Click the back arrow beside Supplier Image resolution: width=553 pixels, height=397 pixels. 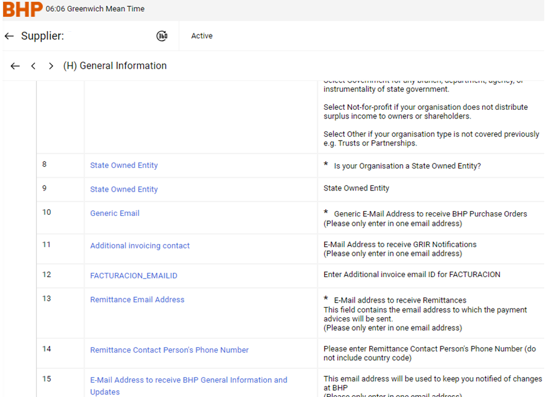(9, 36)
